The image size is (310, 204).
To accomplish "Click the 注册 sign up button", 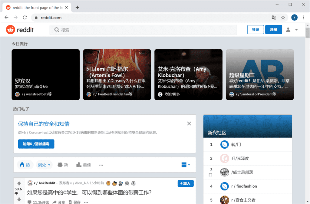I will (x=273, y=30).
